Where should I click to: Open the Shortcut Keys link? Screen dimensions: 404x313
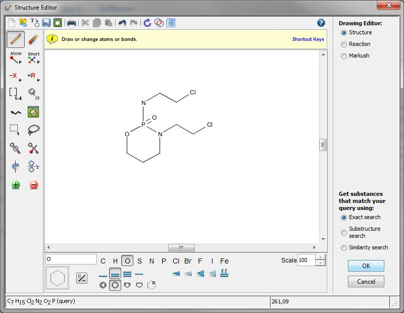tap(308, 39)
